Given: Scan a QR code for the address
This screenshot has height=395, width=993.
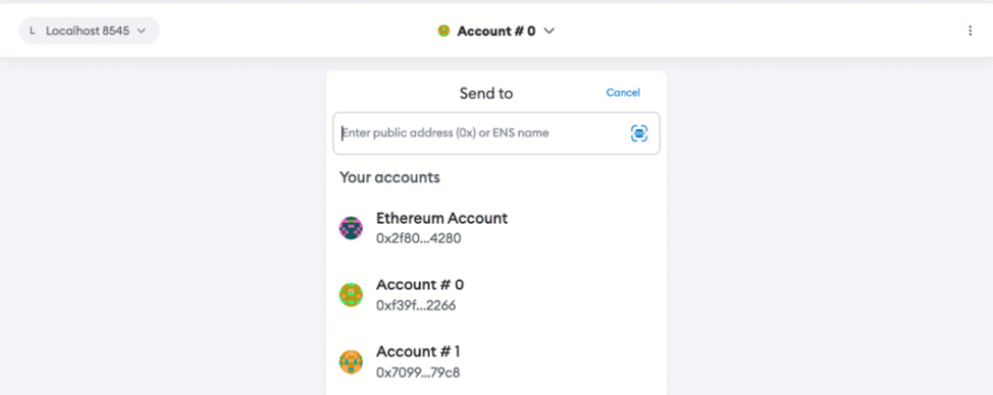Looking at the screenshot, I should 638,134.
